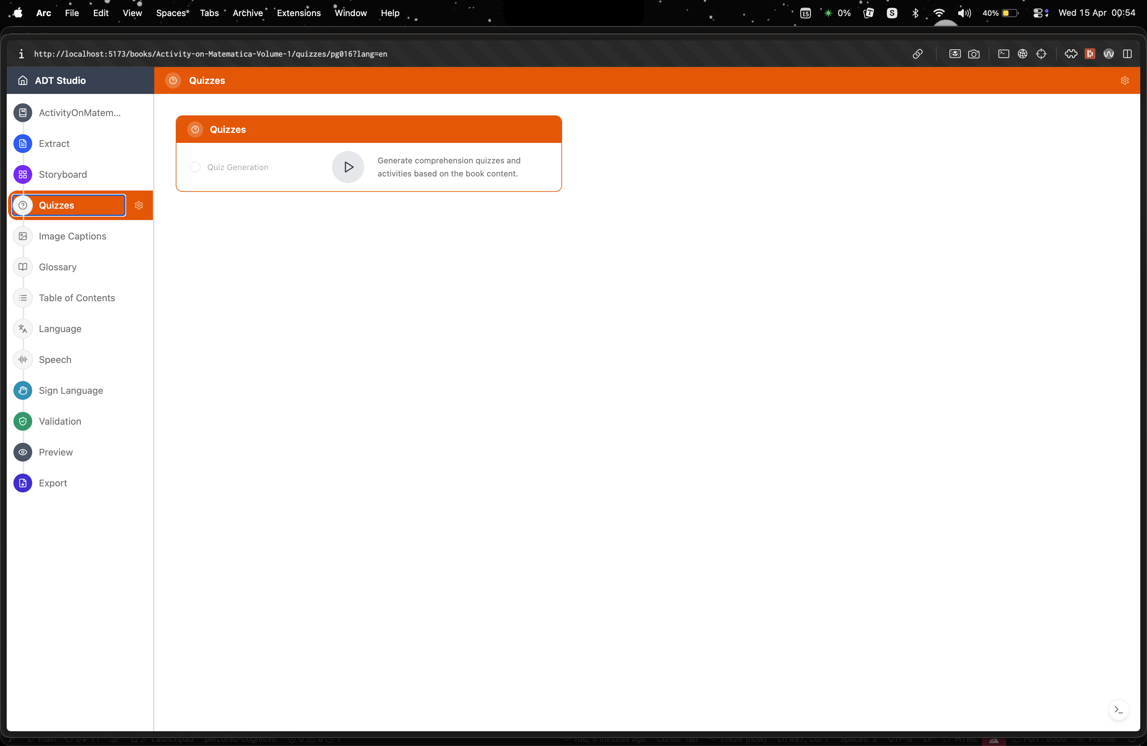
Task: Open the Table of Contents list icon
Action: (x=23, y=298)
